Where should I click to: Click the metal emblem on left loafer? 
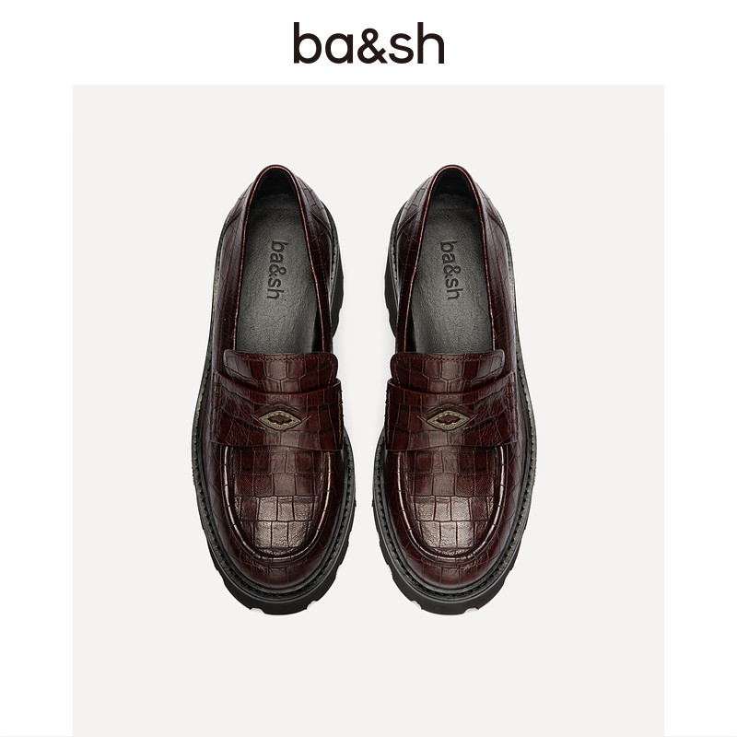pos(279,420)
